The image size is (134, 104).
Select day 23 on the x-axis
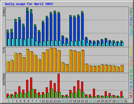[x=94, y=101]
